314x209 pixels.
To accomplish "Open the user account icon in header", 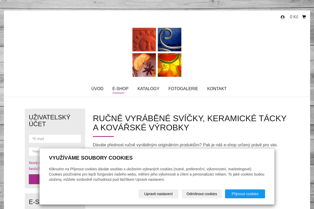I will pyautogui.click(x=283, y=17).
